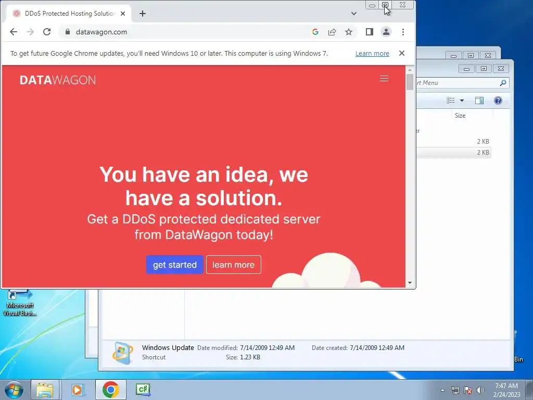Open a new Chrome tab
This screenshot has height=400, width=533.
[143, 14]
